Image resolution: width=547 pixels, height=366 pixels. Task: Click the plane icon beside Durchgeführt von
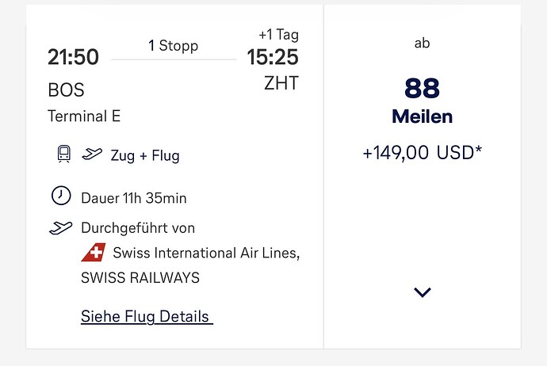[60, 228]
